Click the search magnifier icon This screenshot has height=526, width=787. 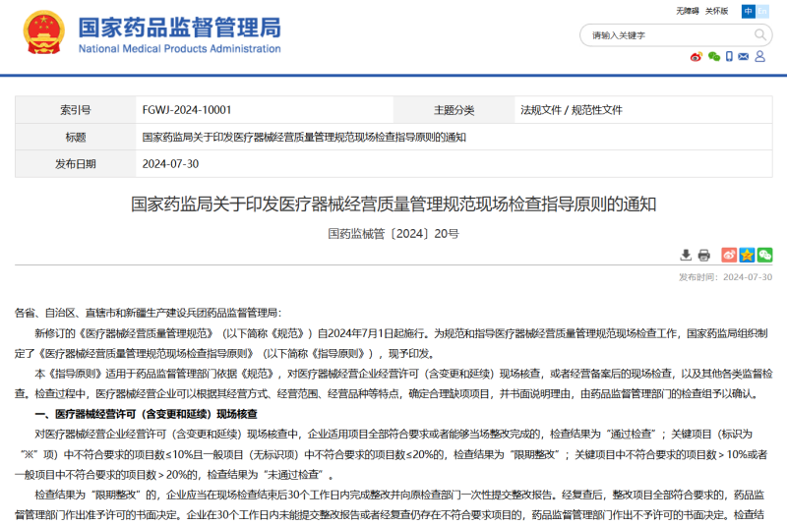click(759, 34)
